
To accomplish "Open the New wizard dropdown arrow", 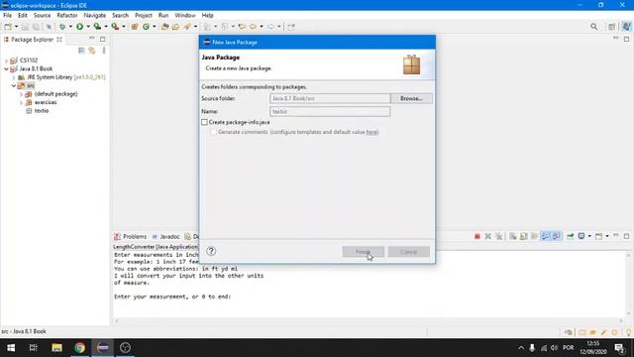I will [16, 27].
